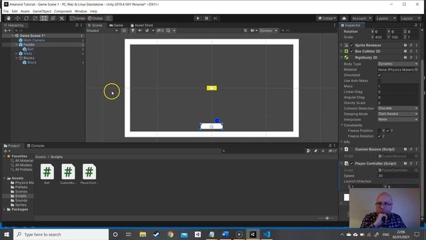Select the Scale tool

35,18
